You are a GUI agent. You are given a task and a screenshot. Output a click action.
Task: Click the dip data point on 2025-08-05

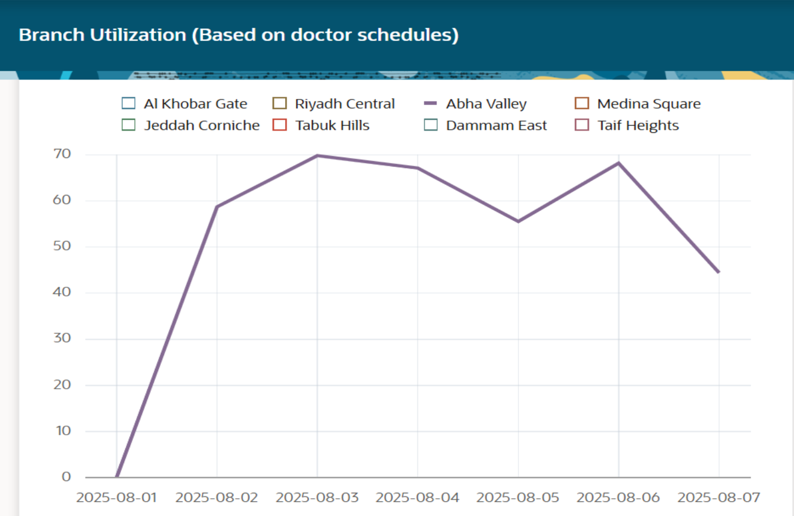pos(518,221)
